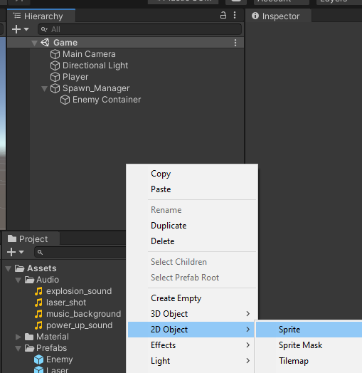Click the Inspector info icon
The width and height of the screenshot is (362, 373).
click(x=255, y=16)
